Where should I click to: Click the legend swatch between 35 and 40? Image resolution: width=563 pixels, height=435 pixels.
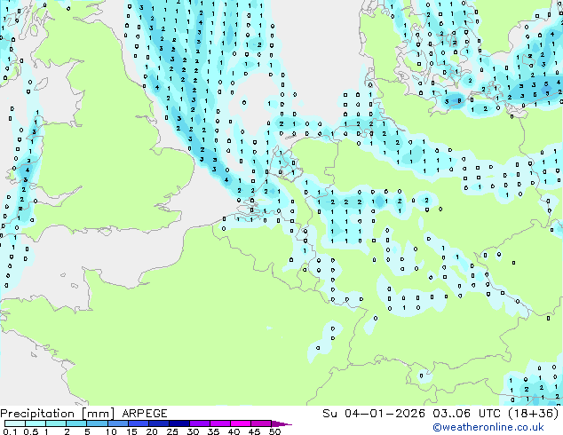(220, 423)
